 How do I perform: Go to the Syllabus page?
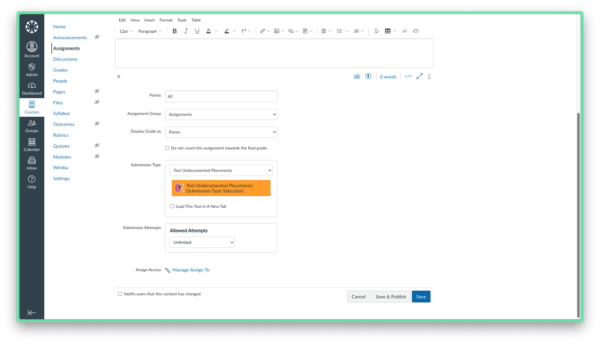click(x=61, y=113)
